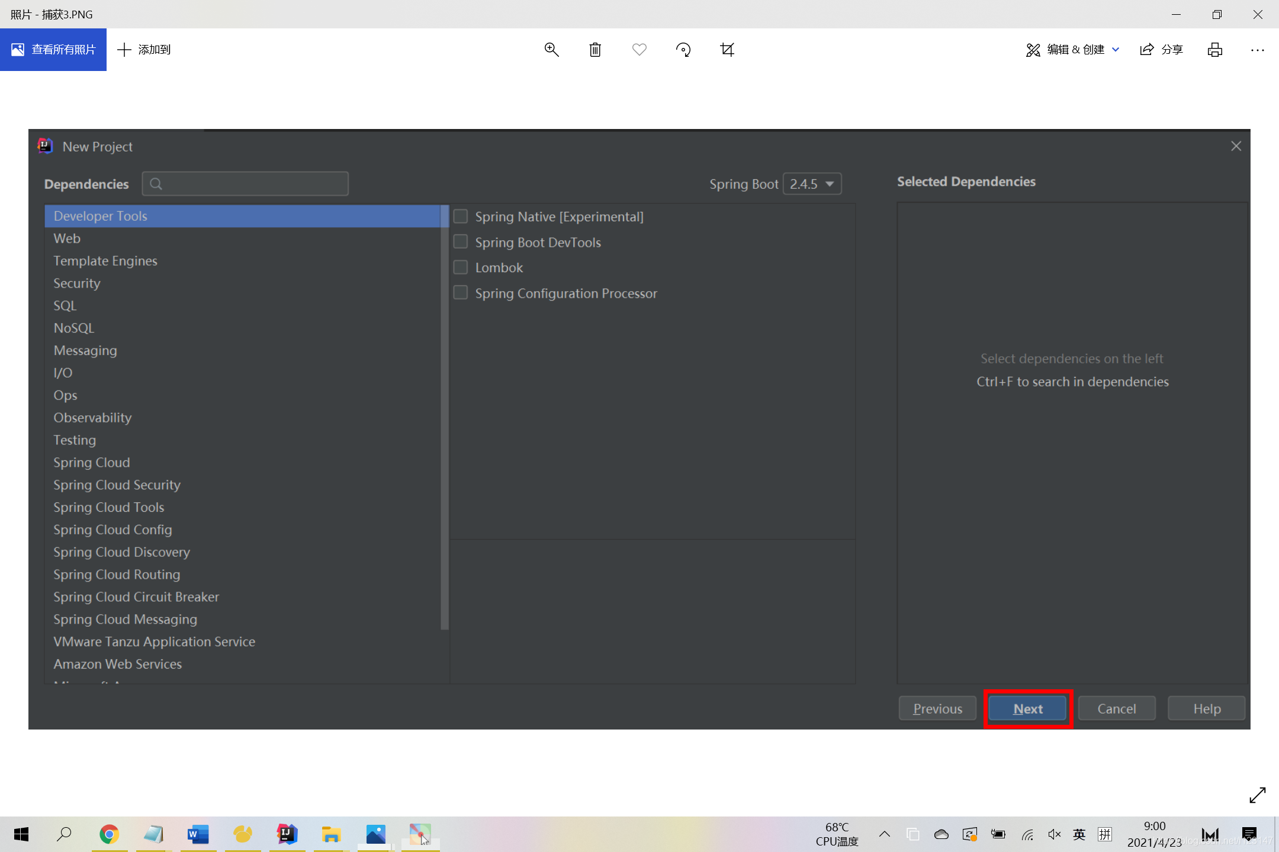This screenshot has height=852, width=1279.
Task: Rotate the photo with rotate icon
Action: coord(683,50)
